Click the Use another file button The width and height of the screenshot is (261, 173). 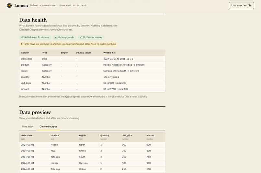[241, 5]
